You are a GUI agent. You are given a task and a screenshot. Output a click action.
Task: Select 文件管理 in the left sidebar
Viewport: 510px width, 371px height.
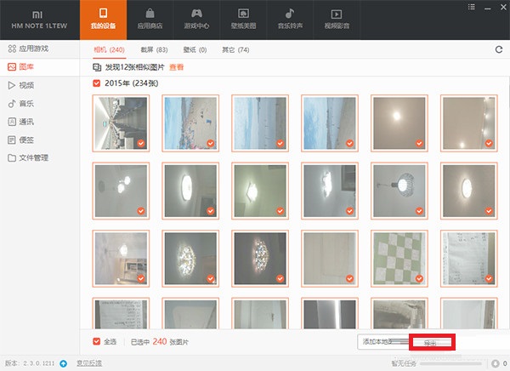[33, 157]
